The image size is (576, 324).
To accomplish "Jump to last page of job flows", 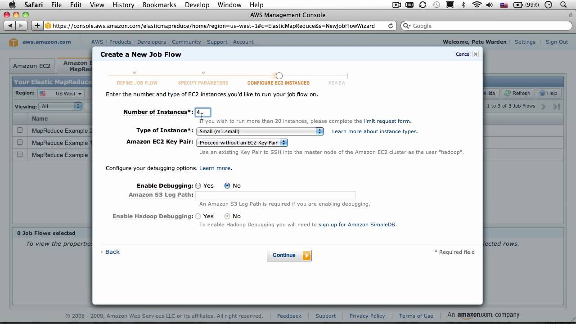I will [557, 106].
